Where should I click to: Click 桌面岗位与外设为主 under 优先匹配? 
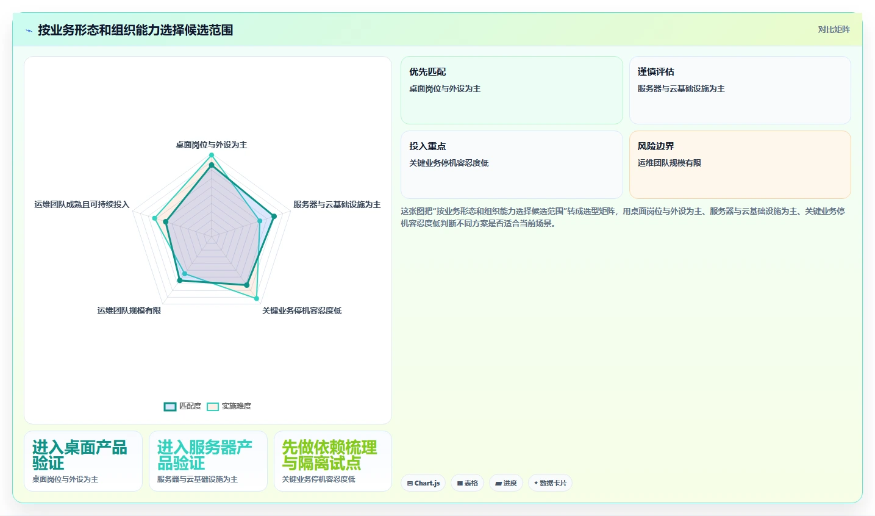[x=445, y=88]
